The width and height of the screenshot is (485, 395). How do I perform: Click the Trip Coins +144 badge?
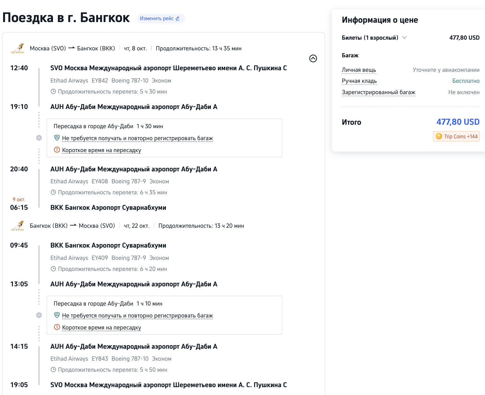pyautogui.click(x=456, y=136)
